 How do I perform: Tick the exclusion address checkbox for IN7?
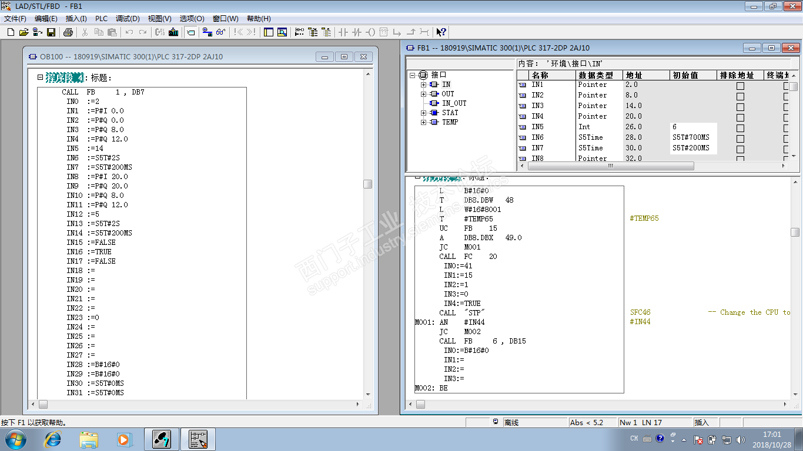pos(740,149)
